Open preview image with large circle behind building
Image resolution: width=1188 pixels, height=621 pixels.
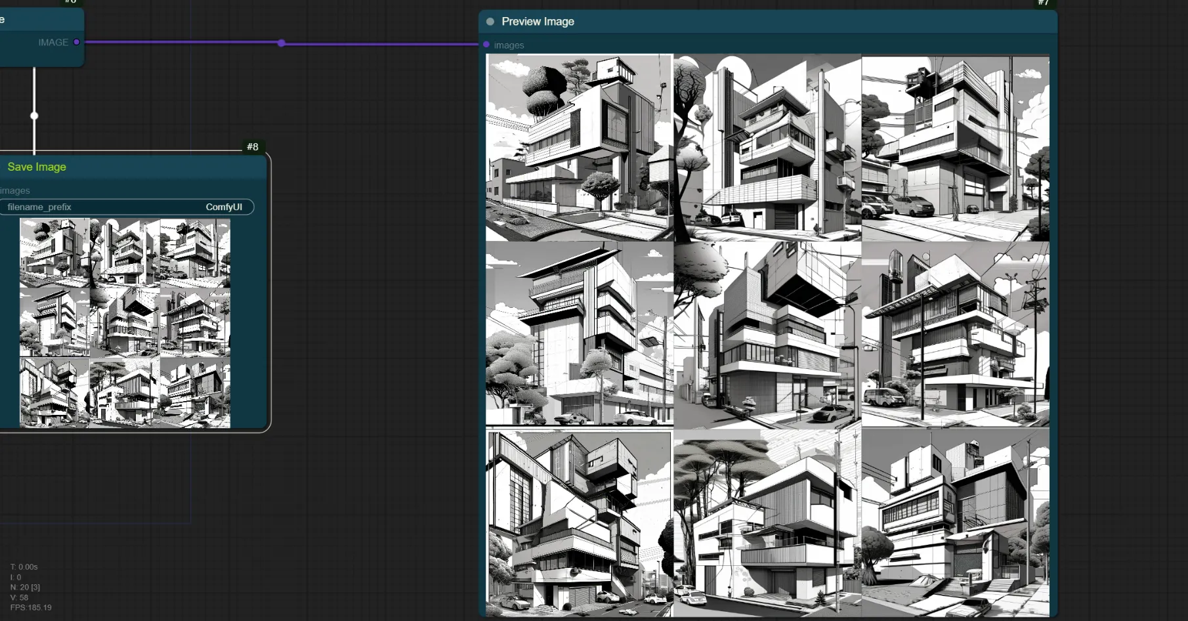coord(767,148)
